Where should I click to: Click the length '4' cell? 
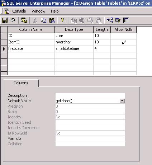[102, 49]
